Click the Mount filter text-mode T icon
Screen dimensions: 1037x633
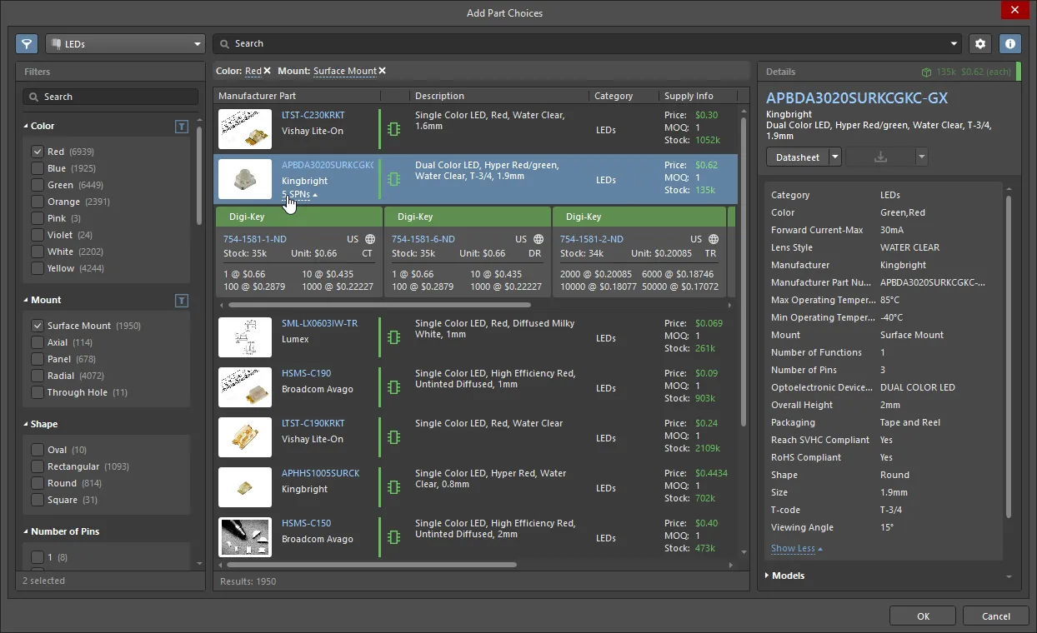pos(182,301)
